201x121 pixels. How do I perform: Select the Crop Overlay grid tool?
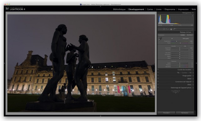[160, 29]
